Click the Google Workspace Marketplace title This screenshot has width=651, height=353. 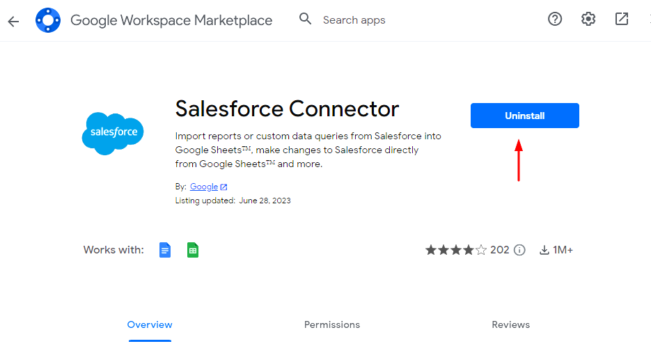171,20
